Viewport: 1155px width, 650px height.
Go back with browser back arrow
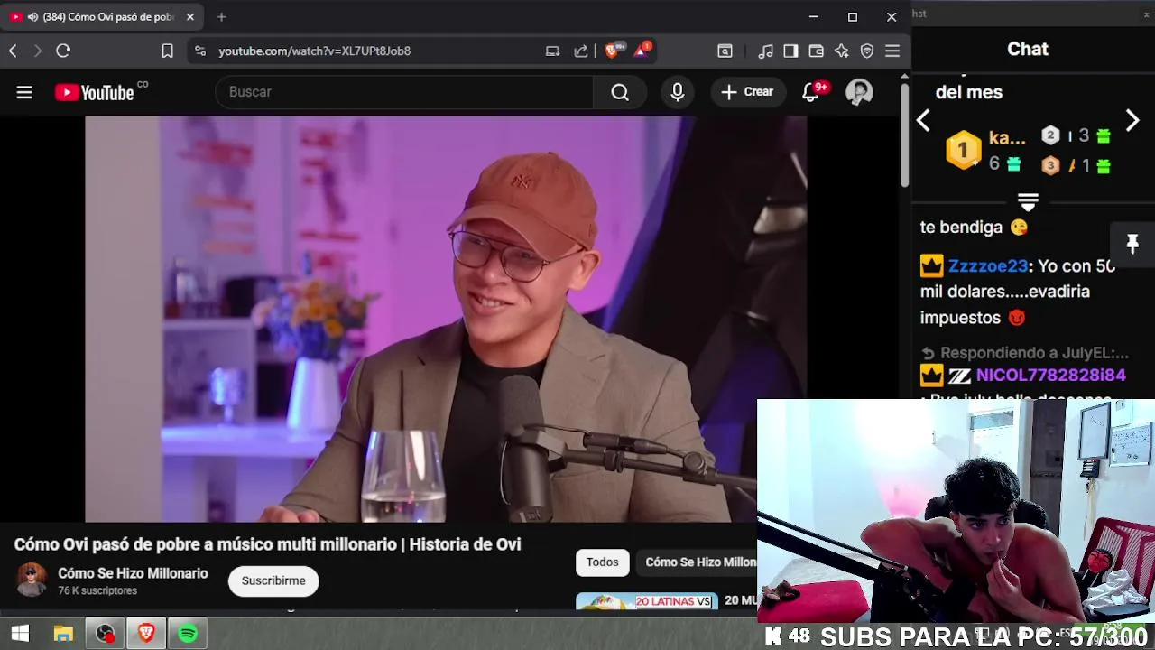point(13,51)
